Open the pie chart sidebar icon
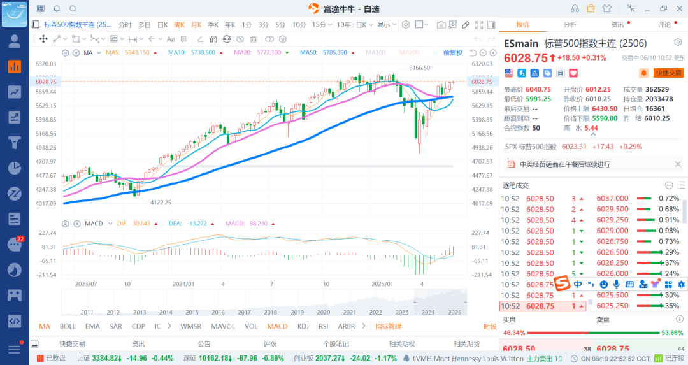The height and width of the screenshot is (365, 688). [15, 168]
